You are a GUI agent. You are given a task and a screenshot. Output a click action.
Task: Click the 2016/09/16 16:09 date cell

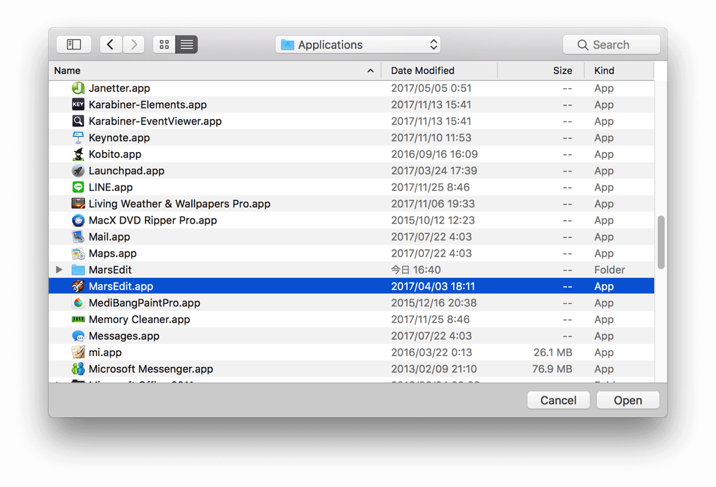(x=434, y=154)
